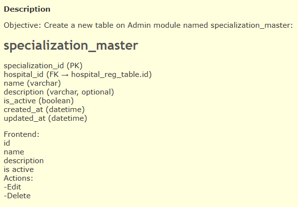Image resolution: width=298 pixels, height=207 pixels.
Task: Click the hospital_reg_table.id reference text
Action: click(x=111, y=75)
